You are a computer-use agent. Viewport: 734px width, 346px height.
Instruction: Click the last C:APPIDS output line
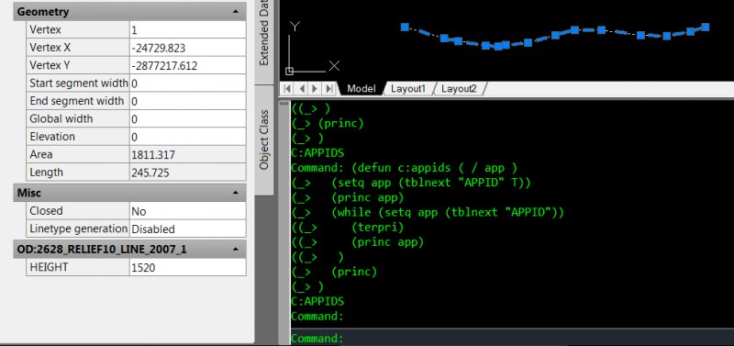point(317,301)
